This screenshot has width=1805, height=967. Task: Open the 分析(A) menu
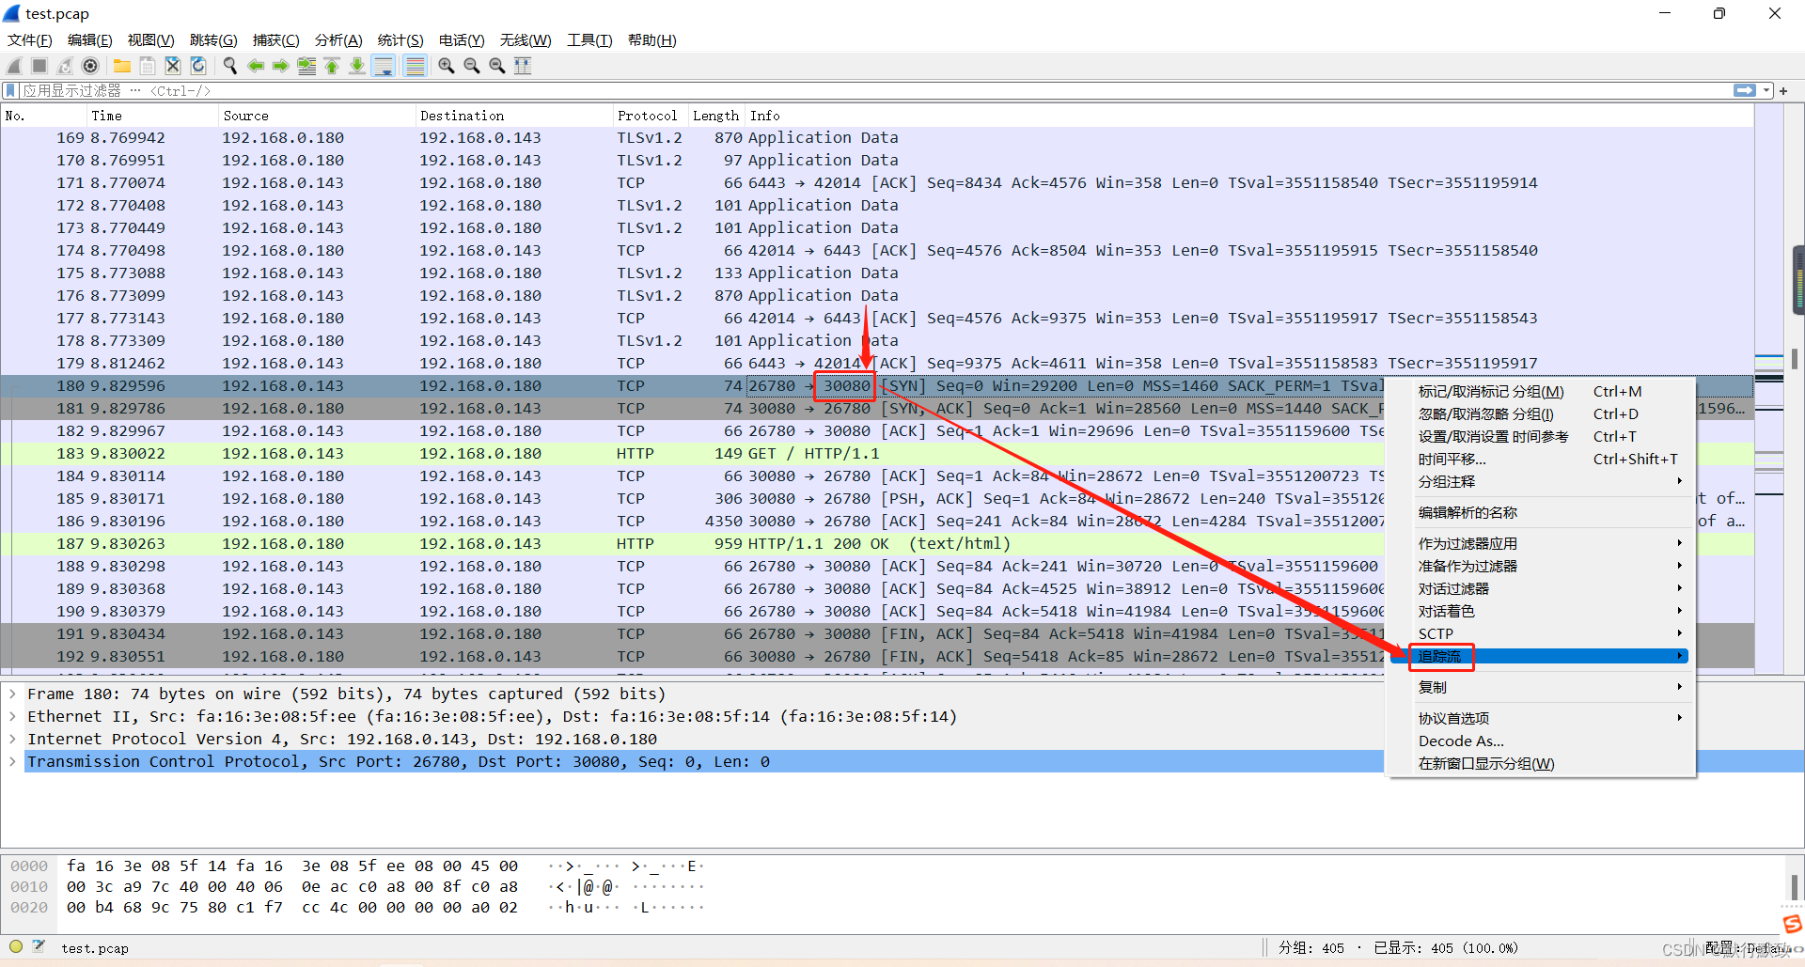338,40
